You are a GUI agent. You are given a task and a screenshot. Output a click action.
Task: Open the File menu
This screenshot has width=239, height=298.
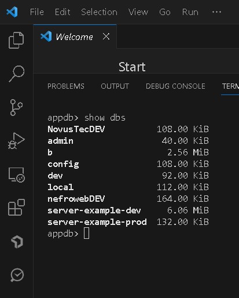tap(37, 12)
